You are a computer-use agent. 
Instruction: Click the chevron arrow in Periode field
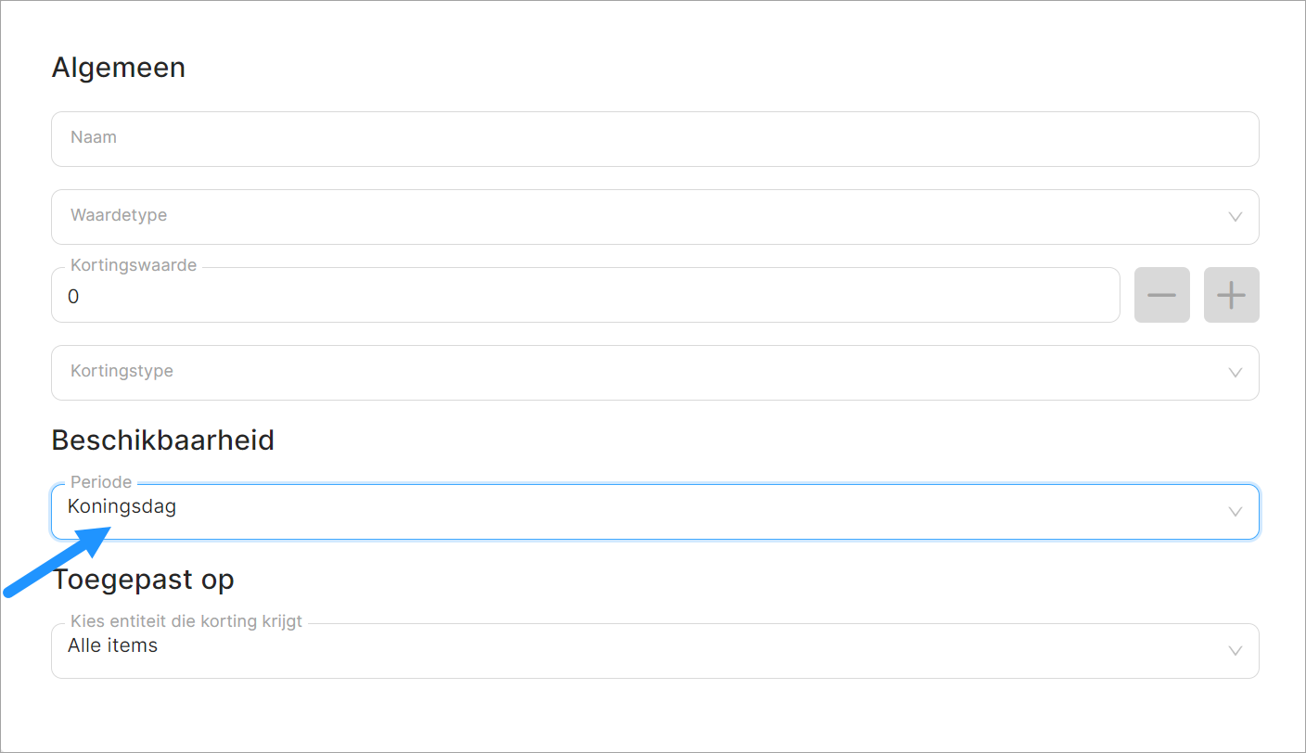pyautogui.click(x=1235, y=512)
